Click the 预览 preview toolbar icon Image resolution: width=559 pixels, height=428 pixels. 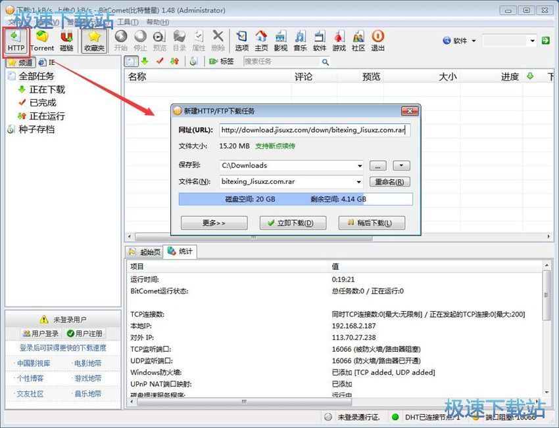[159, 41]
